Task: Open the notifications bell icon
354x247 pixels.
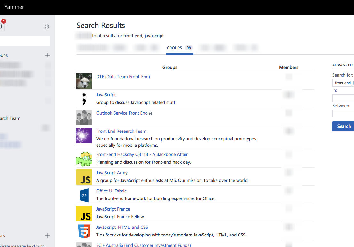Action: [x=1, y=26]
